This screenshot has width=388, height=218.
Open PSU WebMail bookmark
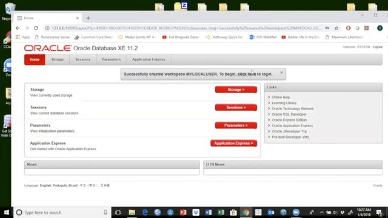coord(263,37)
